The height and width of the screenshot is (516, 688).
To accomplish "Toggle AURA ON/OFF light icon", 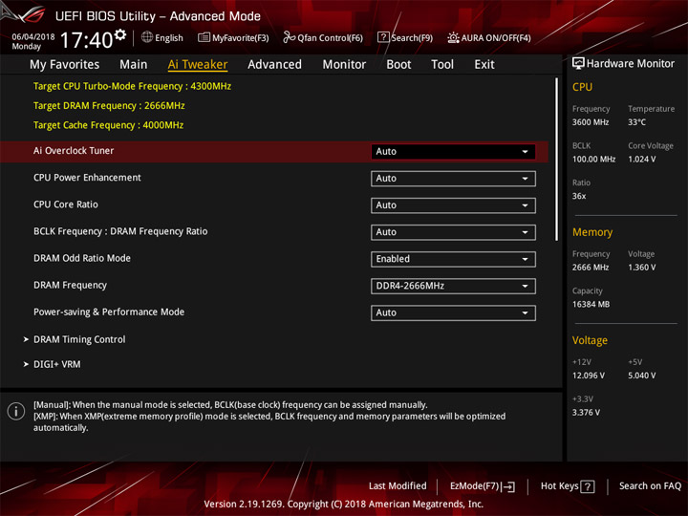I will coord(453,37).
